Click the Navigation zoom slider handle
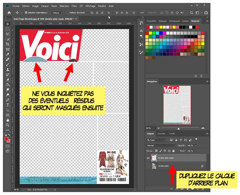Image resolution: width=240 pixels, height=195 pixels. [178, 128]
